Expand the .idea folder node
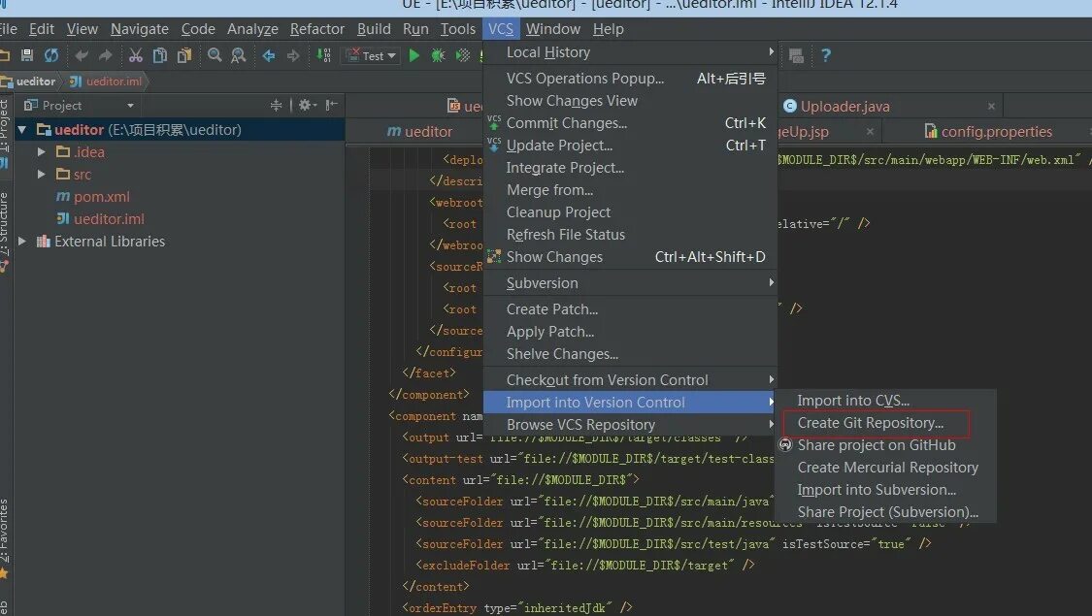The image size is (1092, 616). pos(41,151)
